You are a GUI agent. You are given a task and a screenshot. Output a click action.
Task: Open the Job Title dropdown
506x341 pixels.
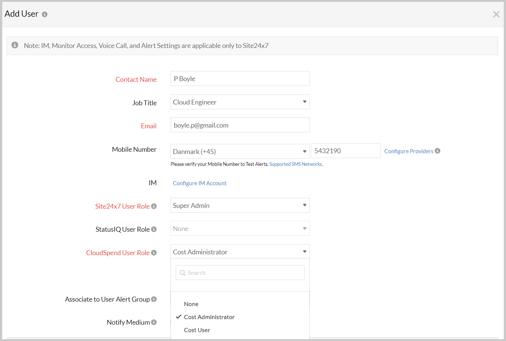pyautogui.click(x=240, y=102)
